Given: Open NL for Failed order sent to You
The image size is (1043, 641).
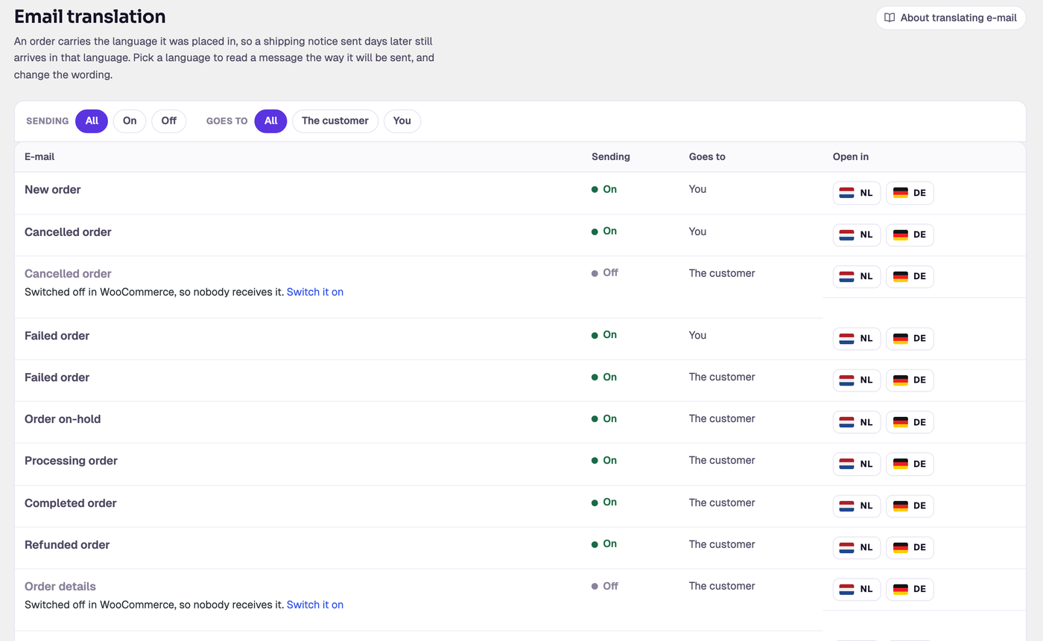Looking at the screenshot, I should [857, 339].
